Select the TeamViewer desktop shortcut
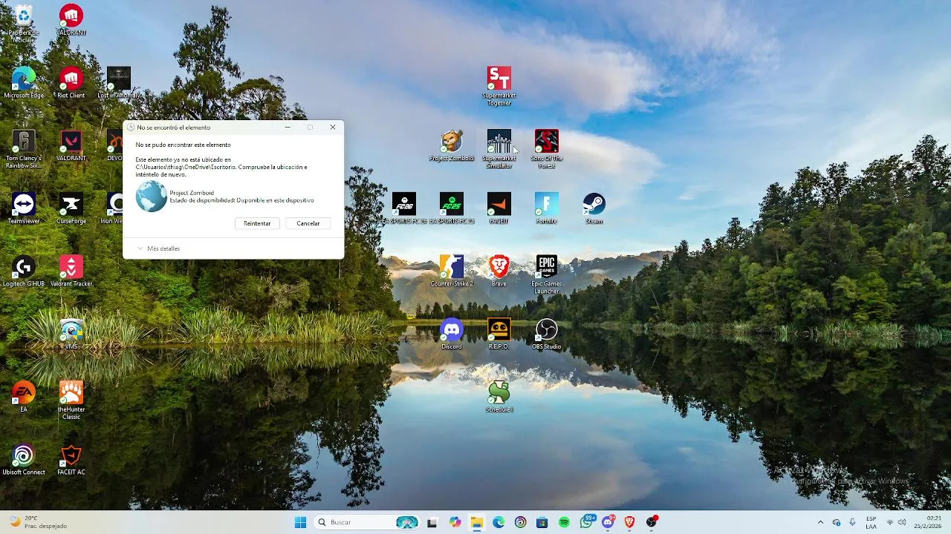Image resolution: width=951 pixels, height=534 pixels. point(24,208)
